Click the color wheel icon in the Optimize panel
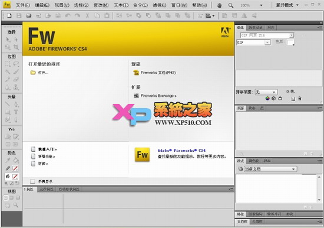 pyautogui.click(x=267, y=99)
